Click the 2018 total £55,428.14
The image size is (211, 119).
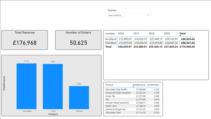pyautogui.click(x=156, y=47)
